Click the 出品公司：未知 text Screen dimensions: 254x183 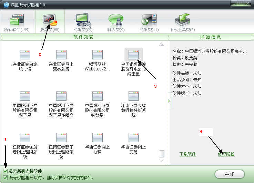pos(187,80)
